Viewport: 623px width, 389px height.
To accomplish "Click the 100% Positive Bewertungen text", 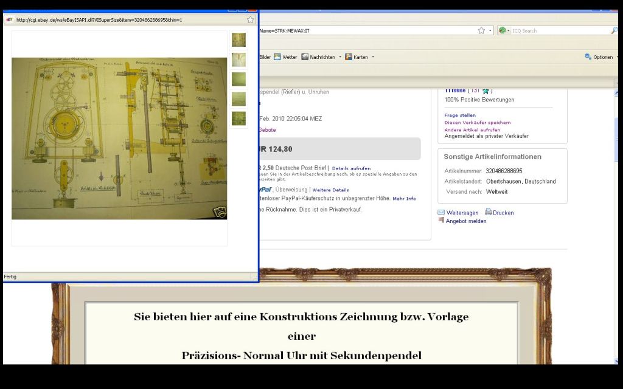I will pyautogui.click(x=479, y=100).
